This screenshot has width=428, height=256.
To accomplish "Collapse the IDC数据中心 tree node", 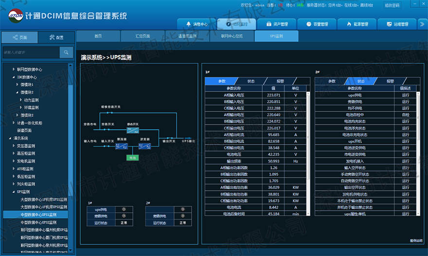I will pos(14,77).
